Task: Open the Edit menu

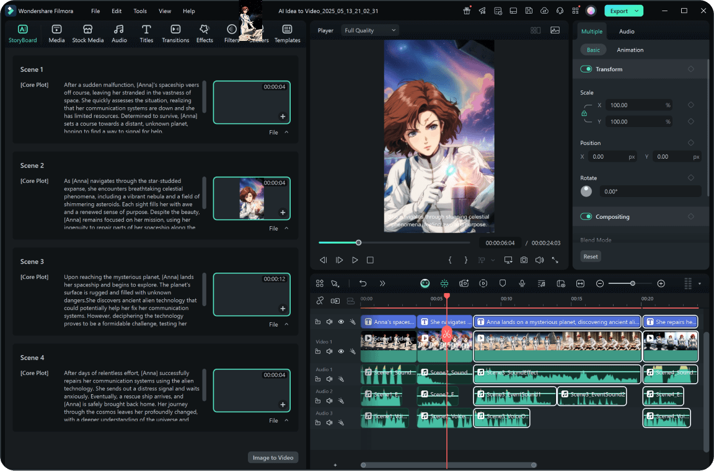Action: pyautogui.click(x=117, y=11)
